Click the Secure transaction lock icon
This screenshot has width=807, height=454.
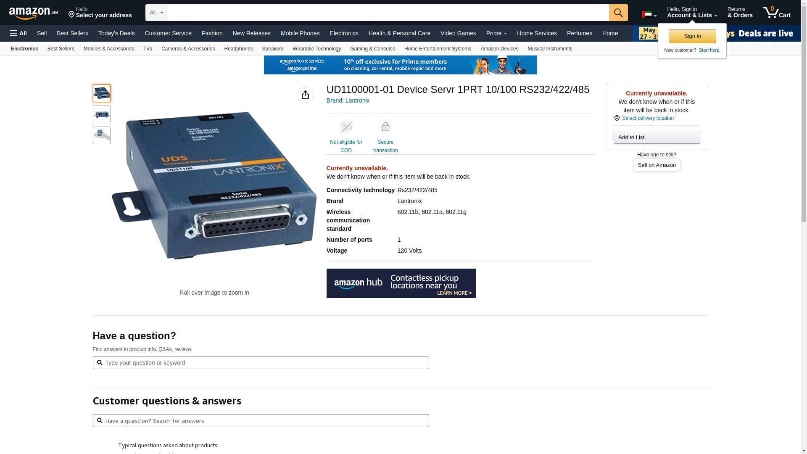tap(385, 127)
